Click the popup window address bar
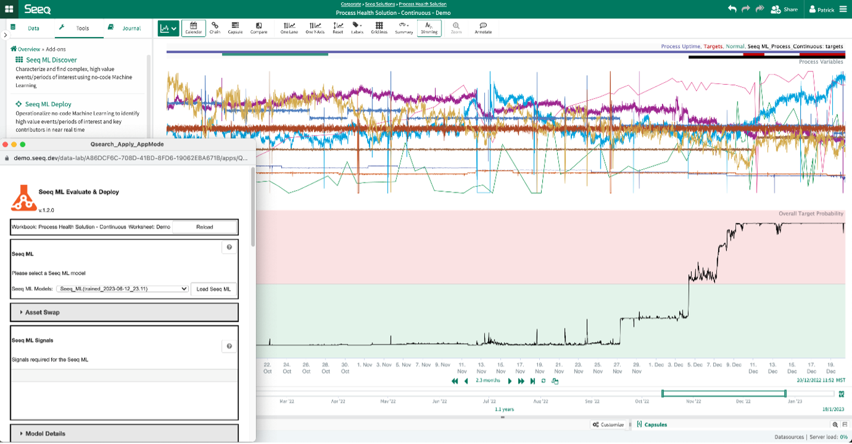The image size is (852, 444). (128, 159)
